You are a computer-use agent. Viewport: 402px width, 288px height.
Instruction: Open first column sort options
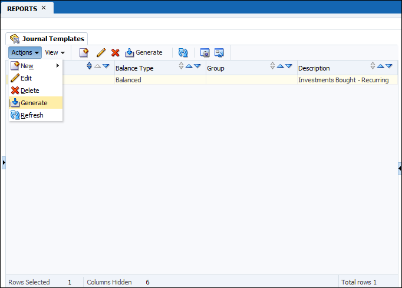tap(89, 66)
